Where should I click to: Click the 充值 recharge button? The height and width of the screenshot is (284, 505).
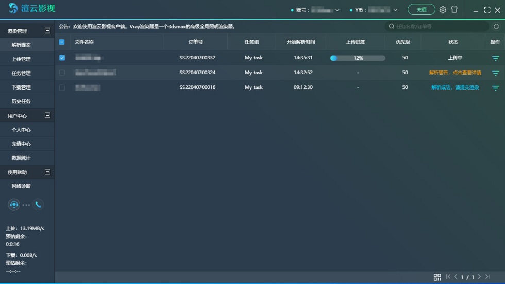tap(421, 10)
